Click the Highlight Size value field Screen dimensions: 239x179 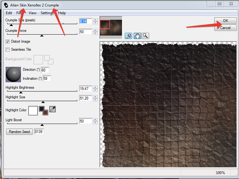86,98
